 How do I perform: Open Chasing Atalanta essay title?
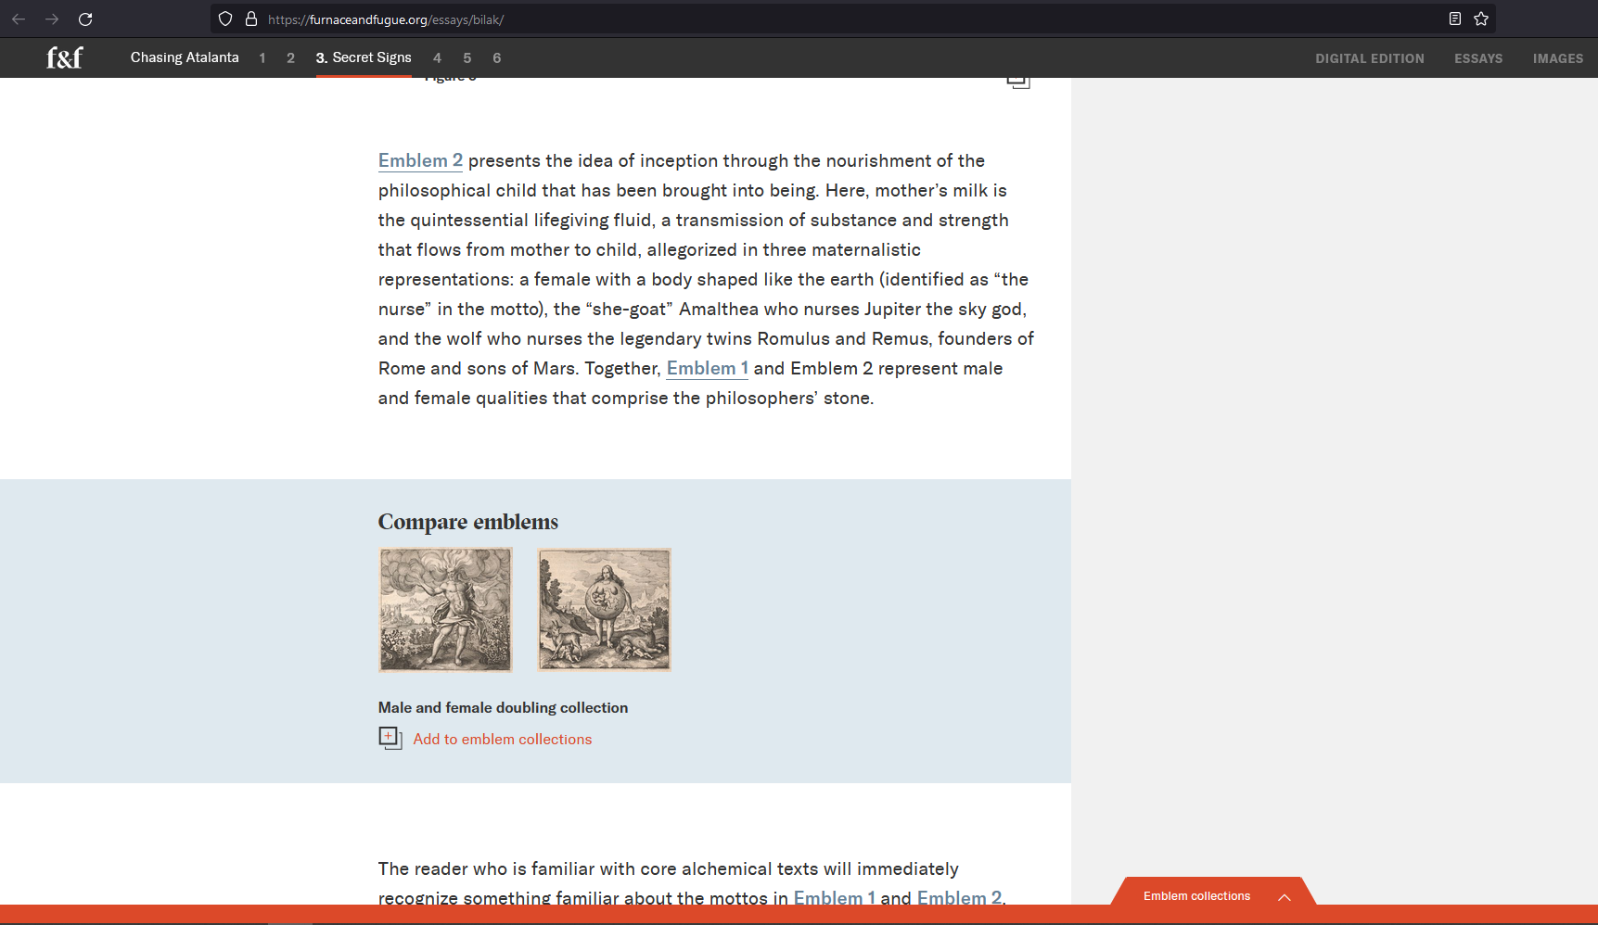tap(185, 57)
